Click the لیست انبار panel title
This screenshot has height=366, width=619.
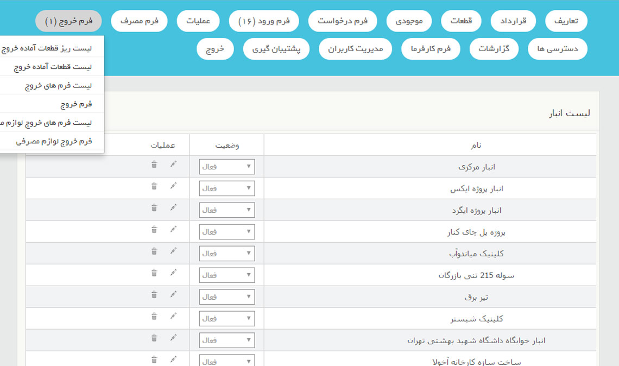(x=570, y=113)
